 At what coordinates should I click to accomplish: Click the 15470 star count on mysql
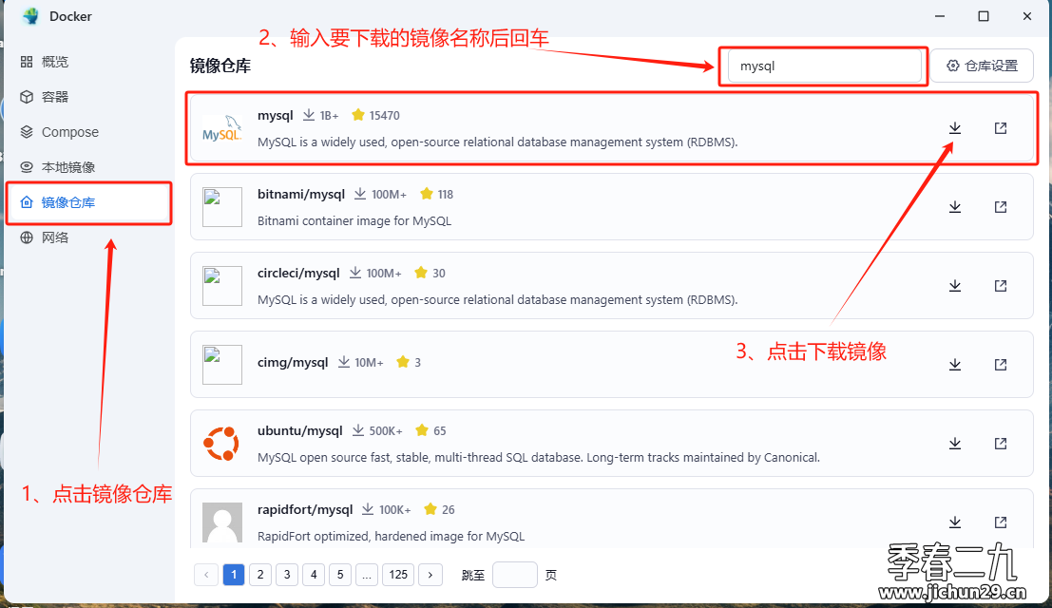point(385,115)
